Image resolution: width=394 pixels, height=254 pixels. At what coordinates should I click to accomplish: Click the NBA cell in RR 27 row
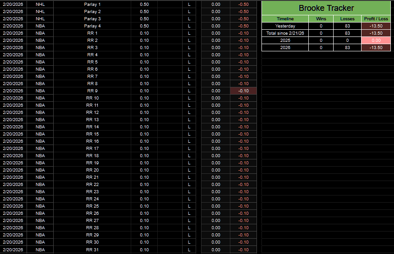(x=40, y=221)
